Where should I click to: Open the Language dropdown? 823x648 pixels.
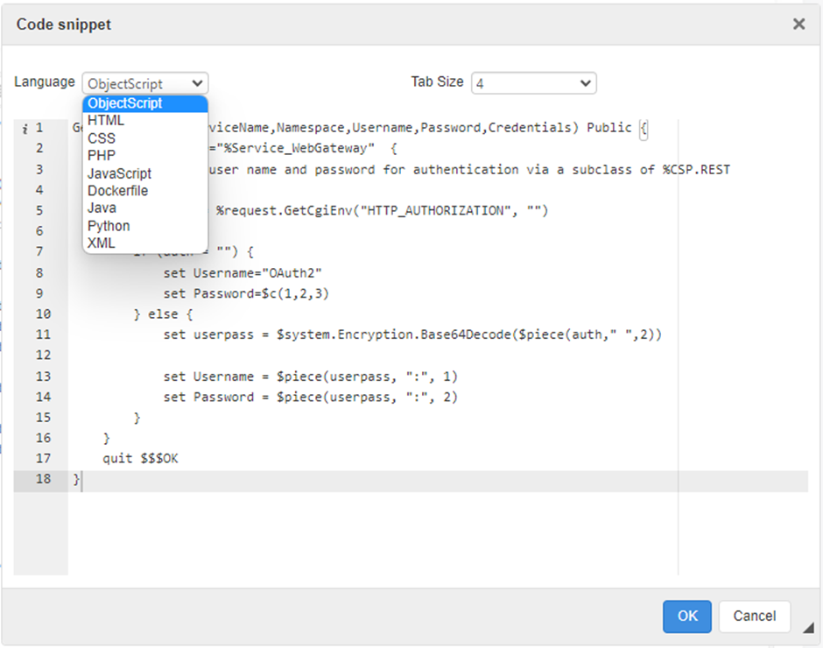(x=145, y=83)
